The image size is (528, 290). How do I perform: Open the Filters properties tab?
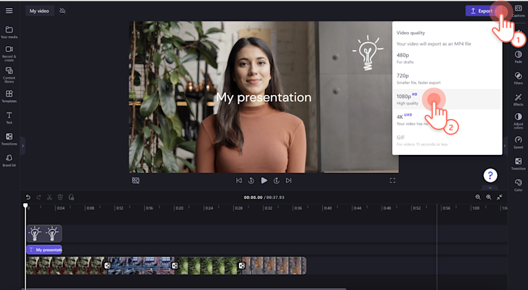518,78
